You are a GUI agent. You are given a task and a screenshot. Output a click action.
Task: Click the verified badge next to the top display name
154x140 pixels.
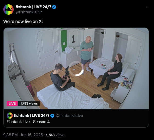pyautogui.click(x=54, y=7)
